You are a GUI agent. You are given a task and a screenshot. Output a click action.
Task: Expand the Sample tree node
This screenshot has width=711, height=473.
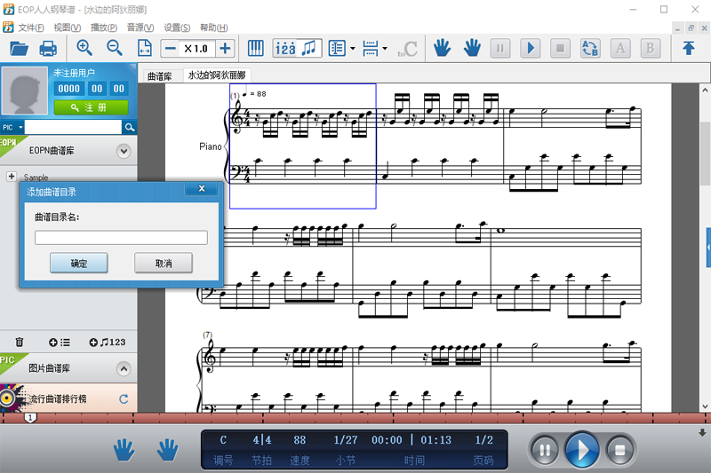click(x=12, y=176)
